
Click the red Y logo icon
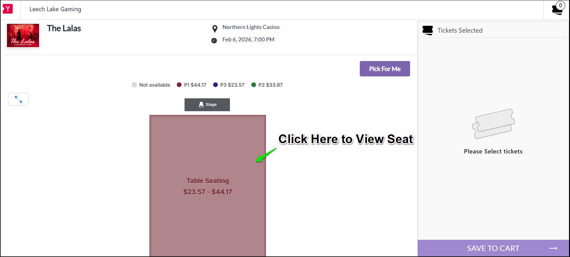click(8, 9)
